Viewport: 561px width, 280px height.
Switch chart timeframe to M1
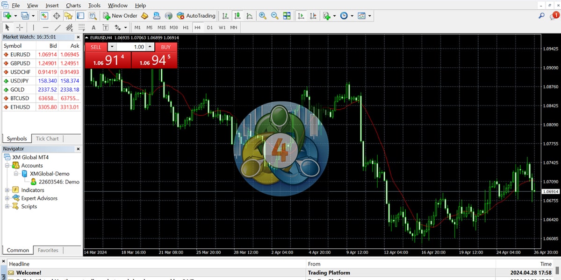(x=137, y=28)
